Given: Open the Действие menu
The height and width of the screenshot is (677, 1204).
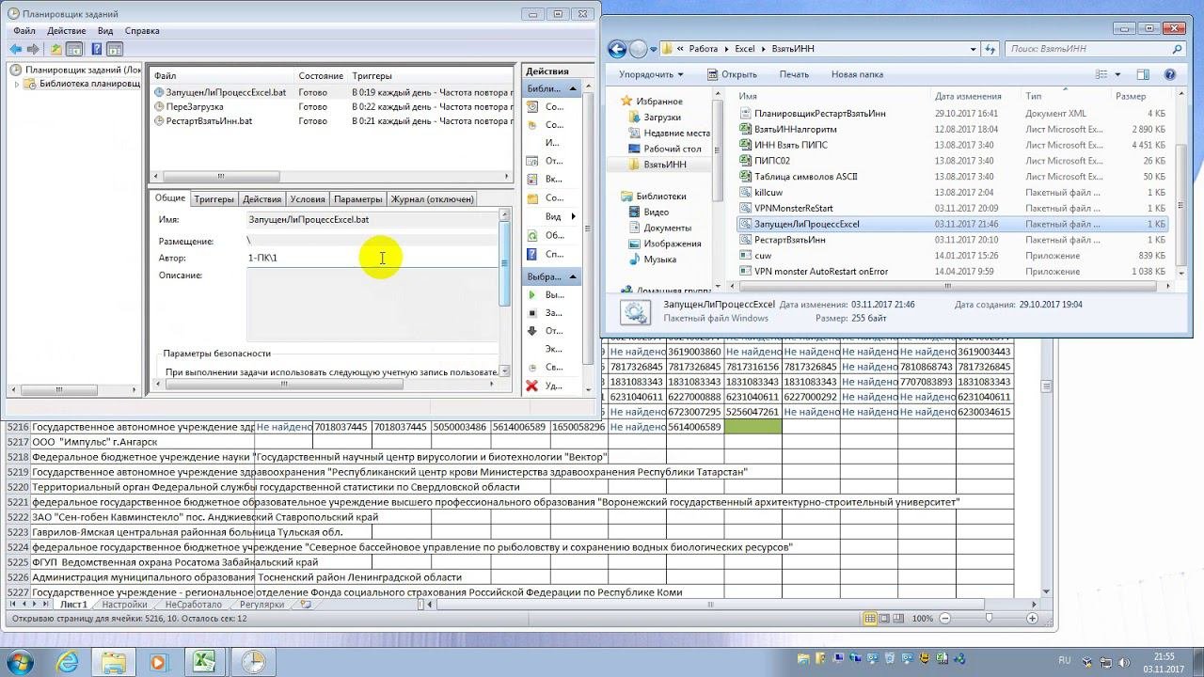Looking at the screenshot, I should click(66, 31).
